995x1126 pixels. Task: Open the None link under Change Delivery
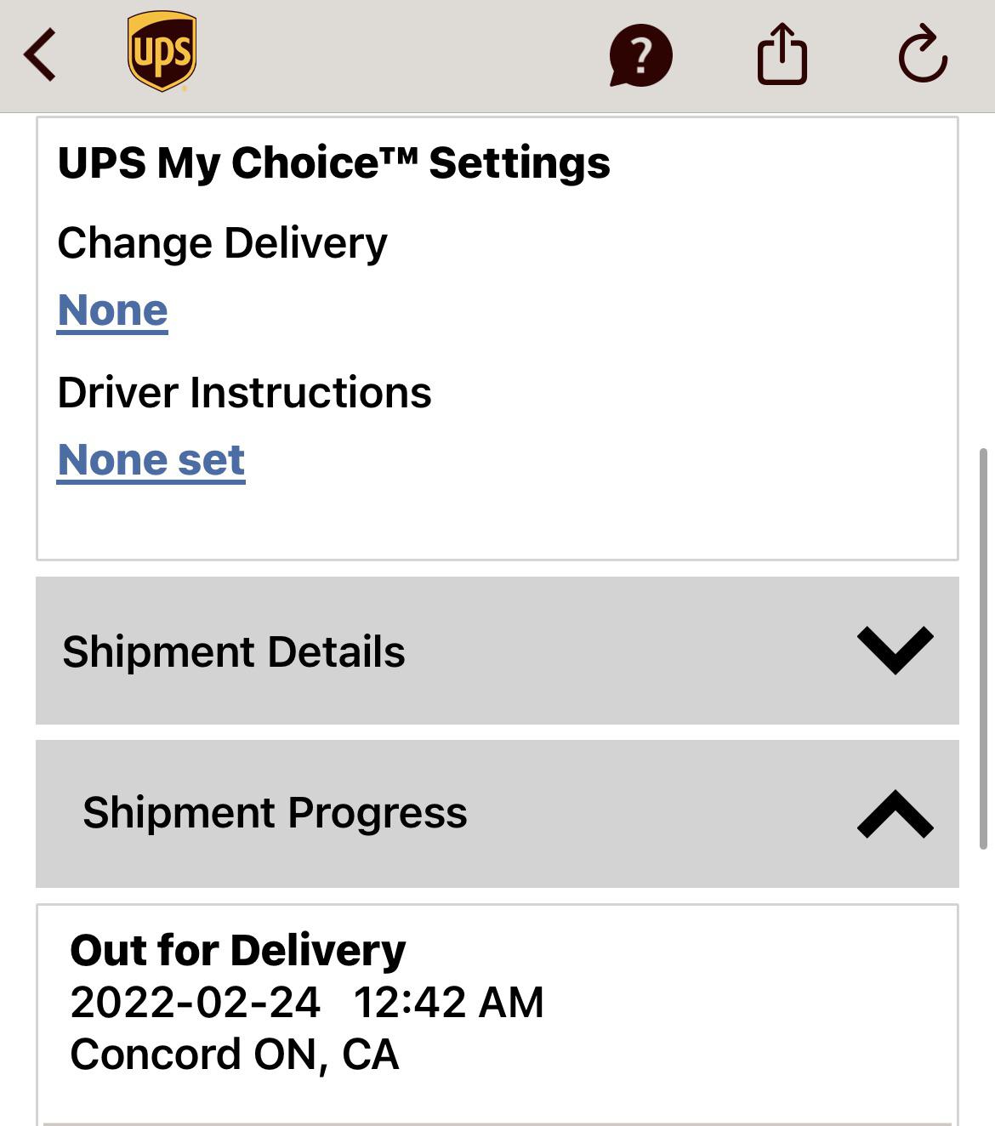pyautogui.click(x=111, y=310)
